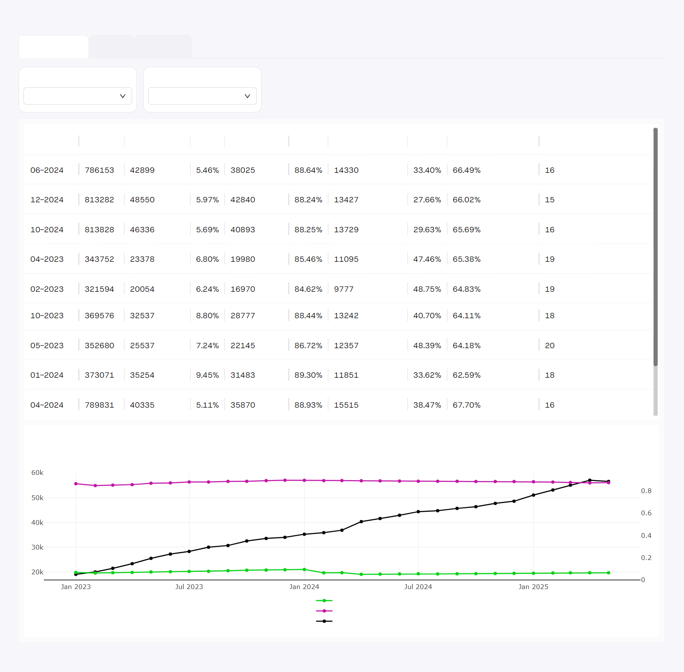
Task: Click the Jan 2024 x-axis label
Action: (x=304, y=587)
